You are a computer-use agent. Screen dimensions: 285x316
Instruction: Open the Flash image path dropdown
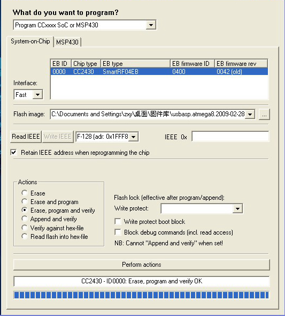[x=250, y=114]
